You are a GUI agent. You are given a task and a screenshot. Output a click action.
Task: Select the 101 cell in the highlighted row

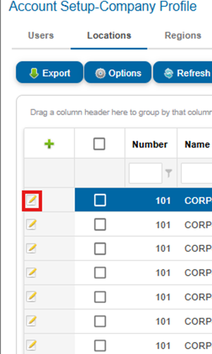tap(163, 200)
